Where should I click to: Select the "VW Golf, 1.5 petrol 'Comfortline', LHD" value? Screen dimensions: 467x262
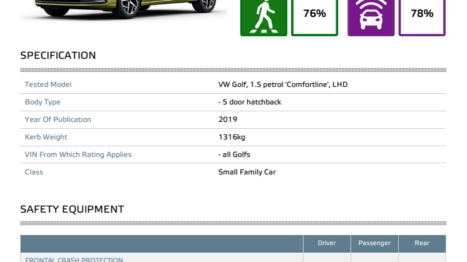click(283, 84)
